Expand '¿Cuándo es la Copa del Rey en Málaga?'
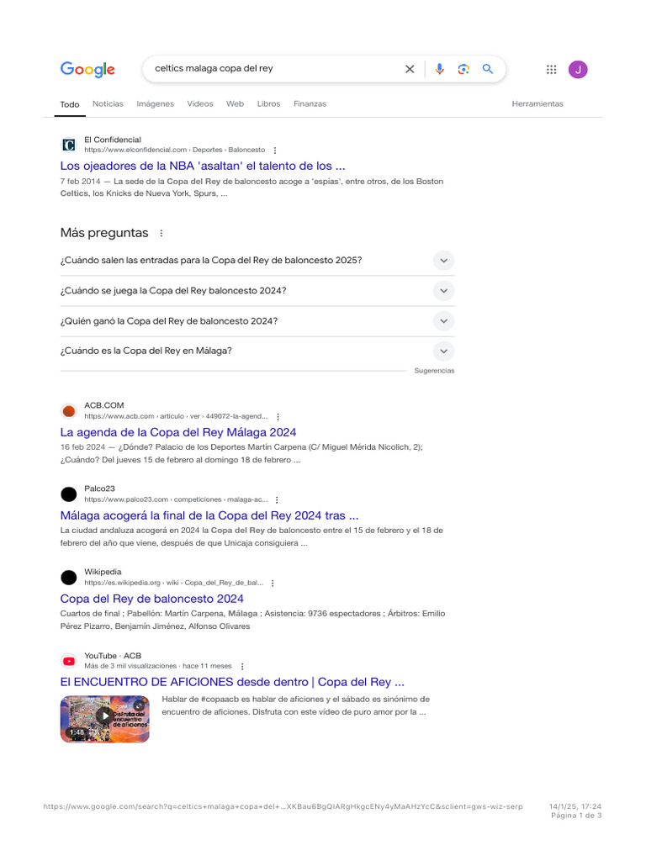The height and width of the screenshot is (861, 646). (257, 351)
